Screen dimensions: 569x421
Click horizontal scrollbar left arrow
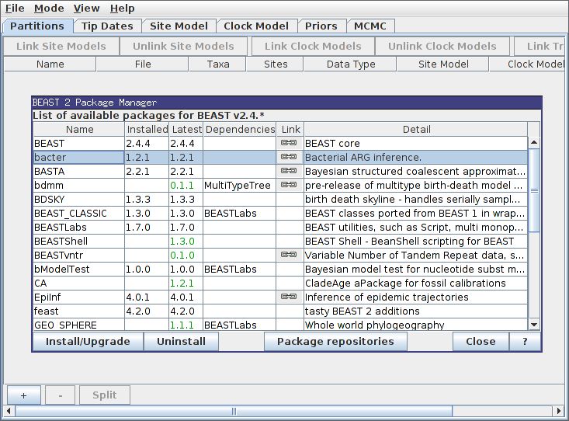[9, 411]
